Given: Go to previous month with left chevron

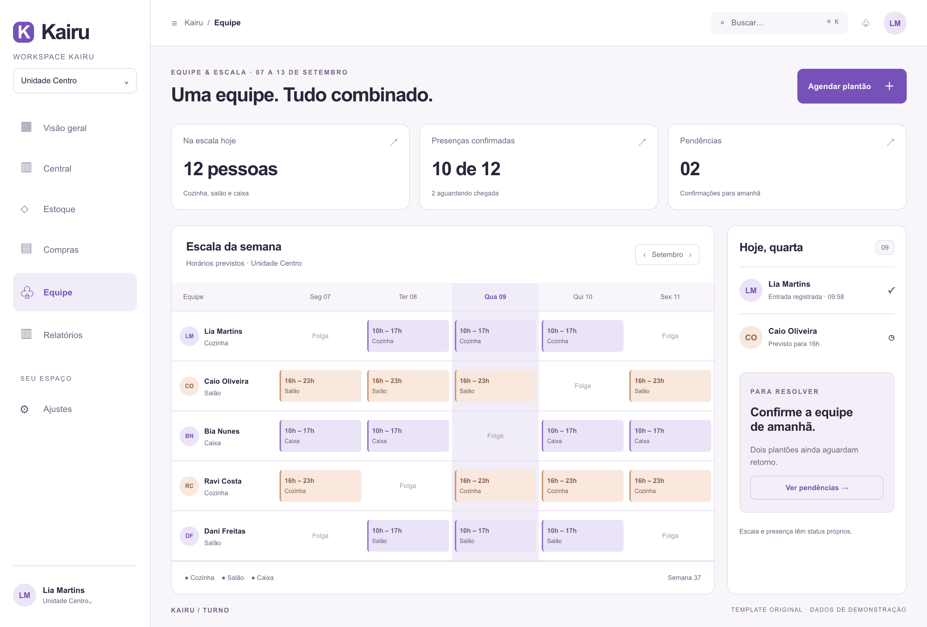Looking at the screenshot, I should pos(644,255).
